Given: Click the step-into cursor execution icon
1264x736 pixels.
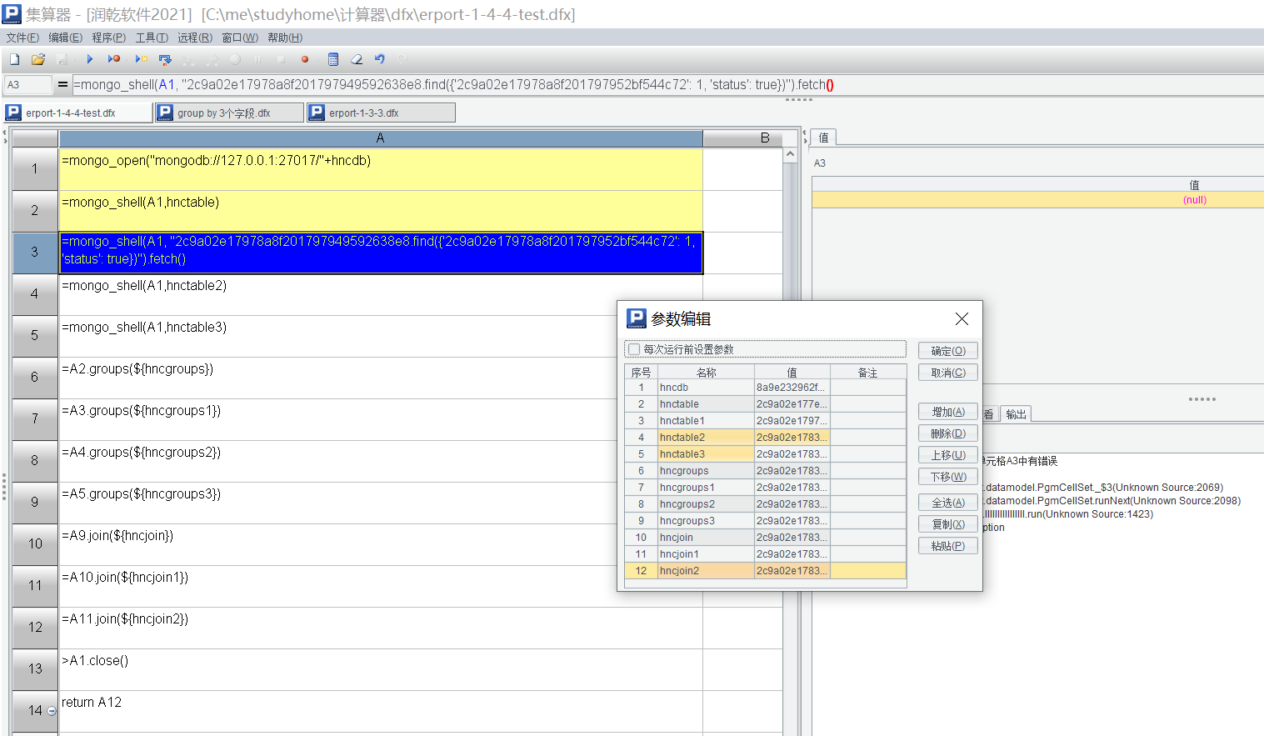Looking at the screenshot, I should tap(165, 59).
